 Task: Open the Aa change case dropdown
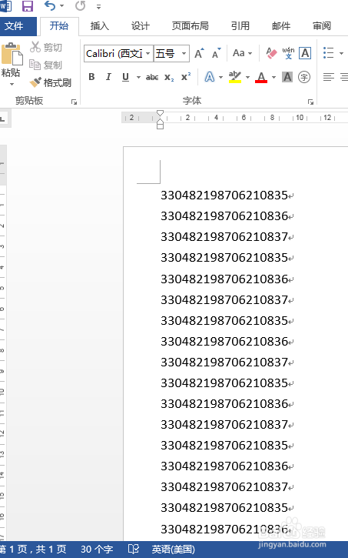(242, 53)
